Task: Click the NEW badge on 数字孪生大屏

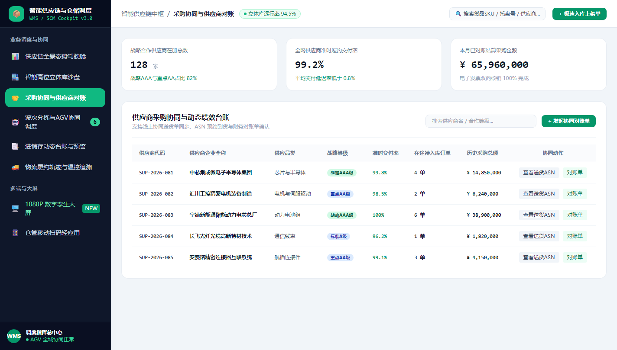Action: [x=91, y=209]
